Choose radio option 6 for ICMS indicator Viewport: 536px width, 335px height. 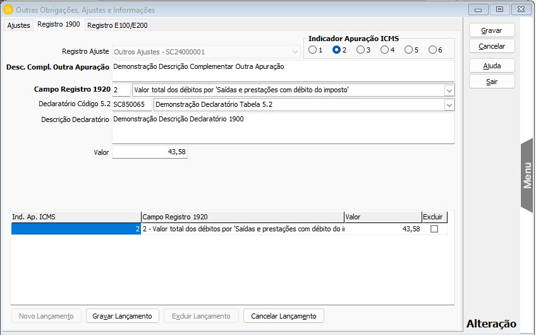[432, 50]
